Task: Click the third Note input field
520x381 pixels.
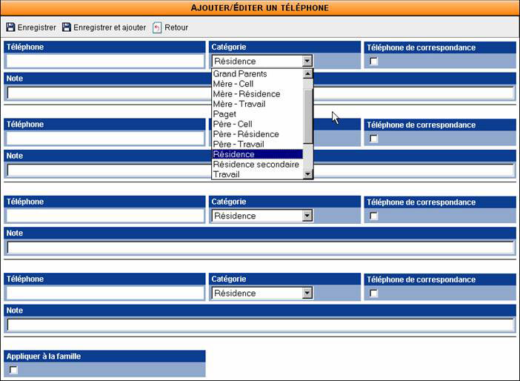Action: 261,248
